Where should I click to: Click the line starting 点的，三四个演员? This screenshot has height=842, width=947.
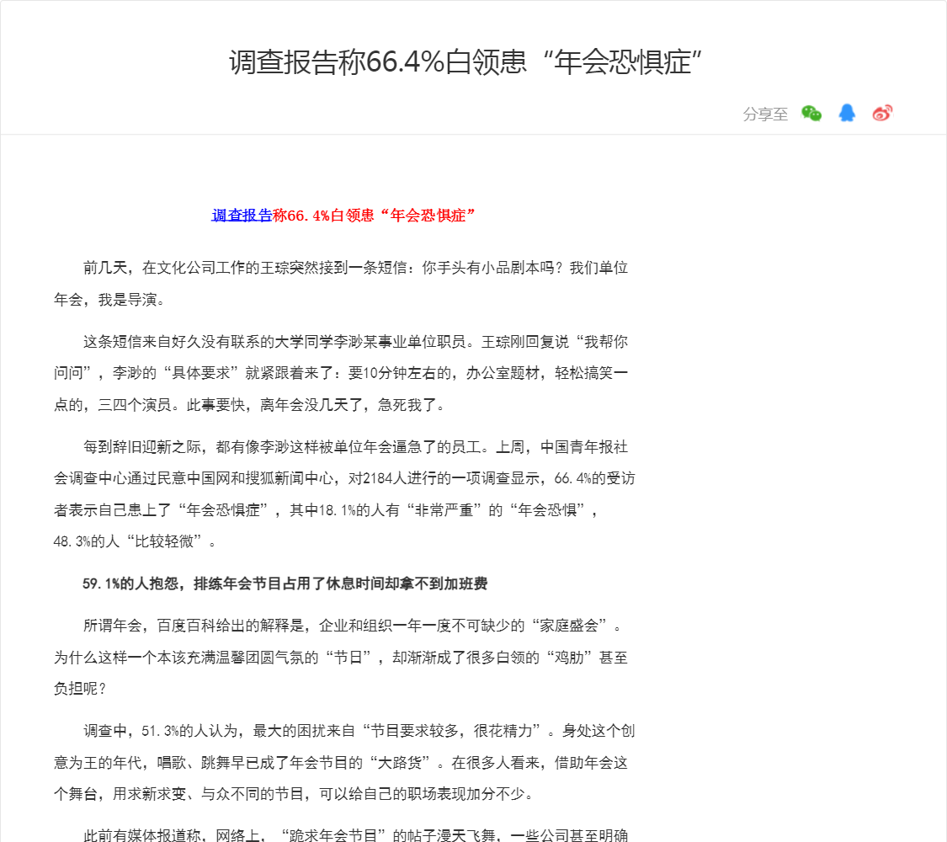click(249, 405)
